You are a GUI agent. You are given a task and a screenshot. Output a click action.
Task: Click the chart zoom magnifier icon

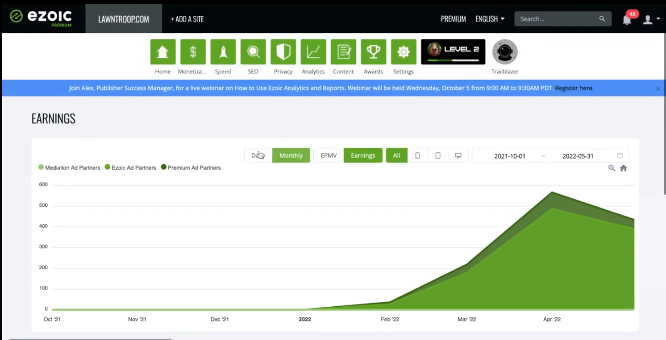click(612, 168)
